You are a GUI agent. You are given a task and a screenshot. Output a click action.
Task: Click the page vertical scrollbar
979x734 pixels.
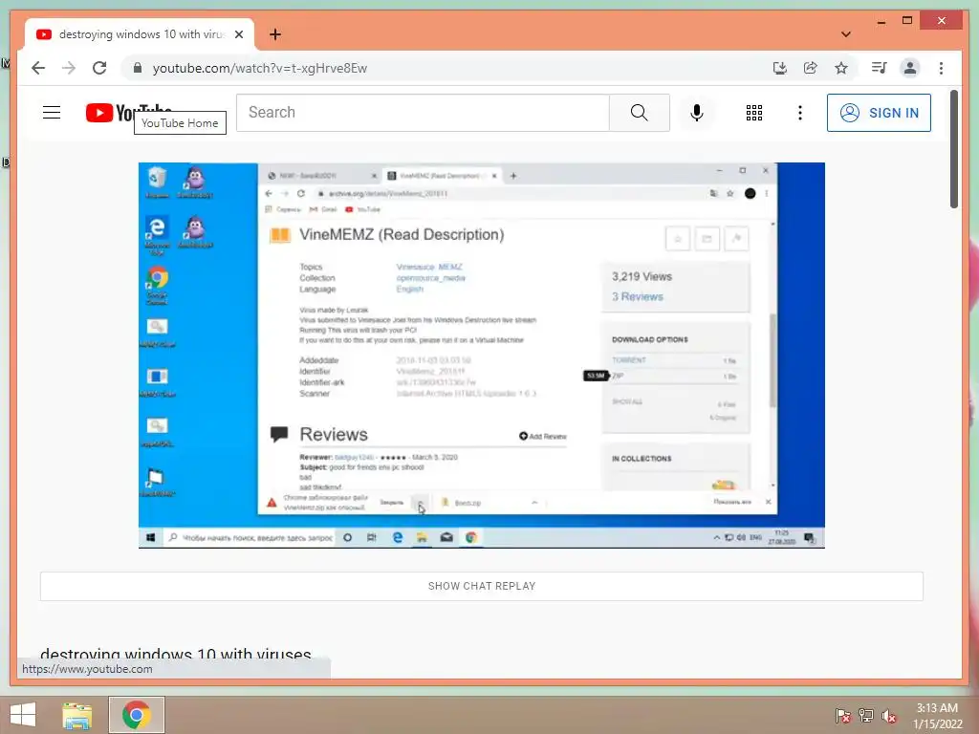[953, 149]
